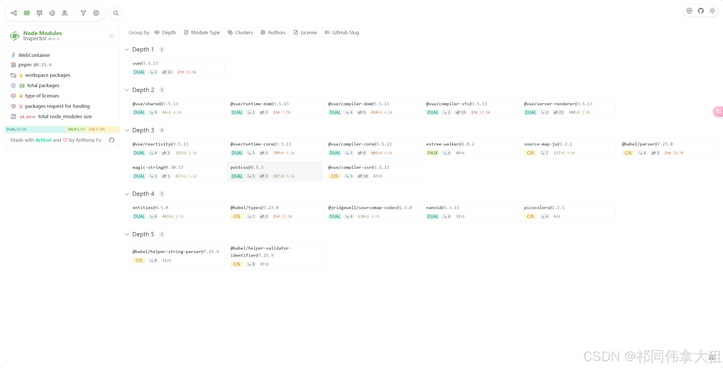Collapse the Depth 4 section
This screenshot has width=723, height=368.
coord(127,194)
